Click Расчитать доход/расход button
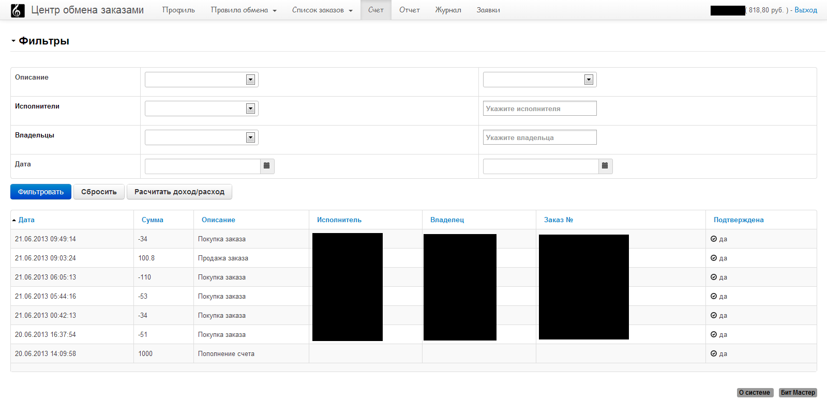Screen dimensions: 827x402 [179, 192]
